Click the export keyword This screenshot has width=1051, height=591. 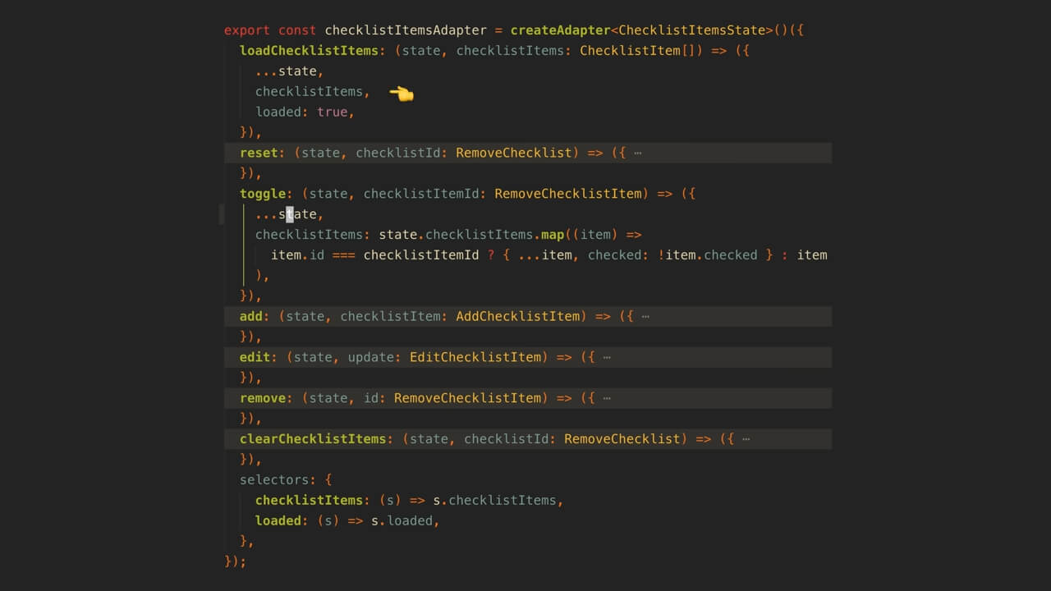(x=247, y=30)
